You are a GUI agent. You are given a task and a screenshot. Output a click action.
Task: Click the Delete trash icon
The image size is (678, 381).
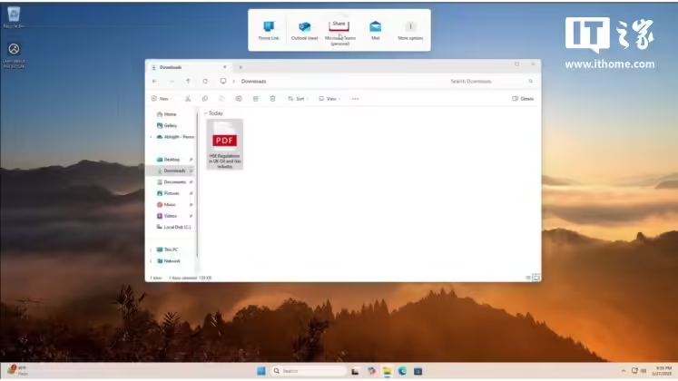click(272, 98)
